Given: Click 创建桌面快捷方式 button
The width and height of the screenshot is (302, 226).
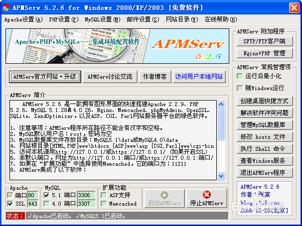Looking at the screenshot, I should point(265,101).
